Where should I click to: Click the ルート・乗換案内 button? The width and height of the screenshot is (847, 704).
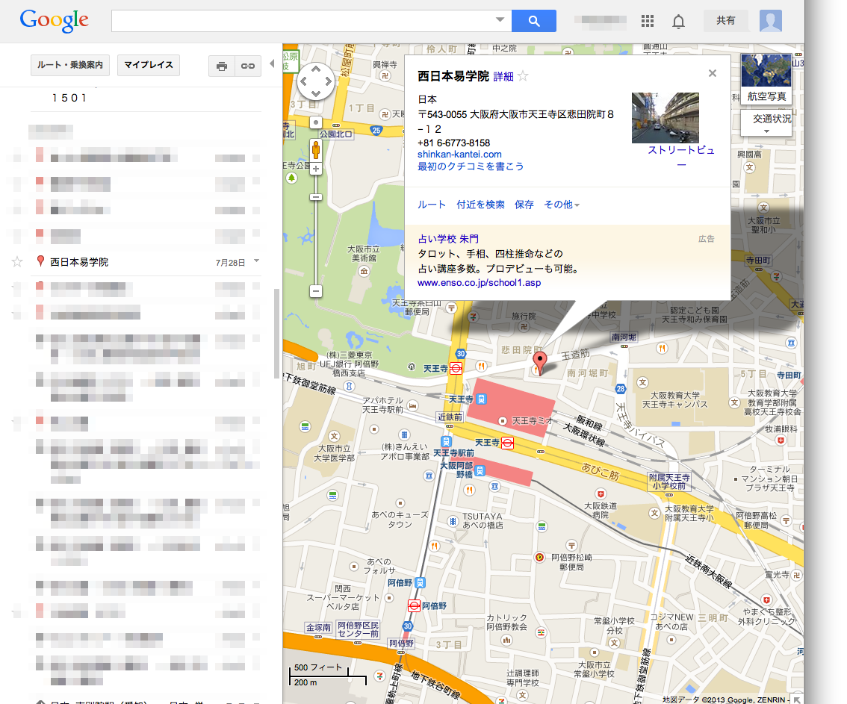(70, 65)
